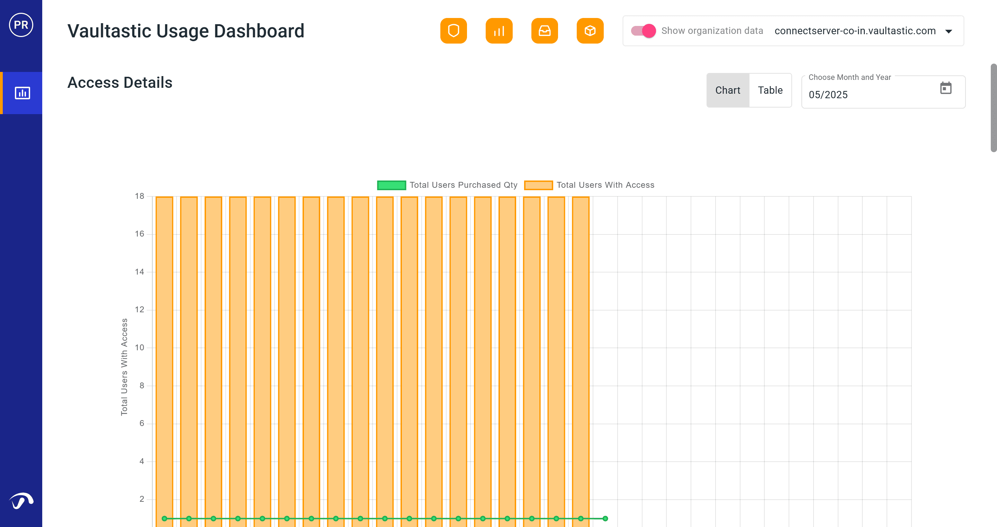Open connectserver-co-in.vaultastic.com domain combo box
Viewport: 997px width, 527px height.
pos(855,31)
